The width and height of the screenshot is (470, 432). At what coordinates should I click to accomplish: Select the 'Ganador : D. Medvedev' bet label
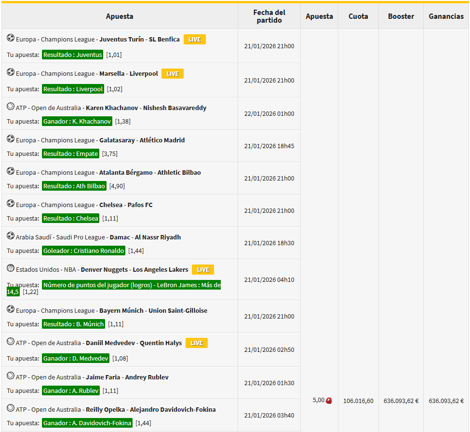pyautogui.click(x=76, y=359)
